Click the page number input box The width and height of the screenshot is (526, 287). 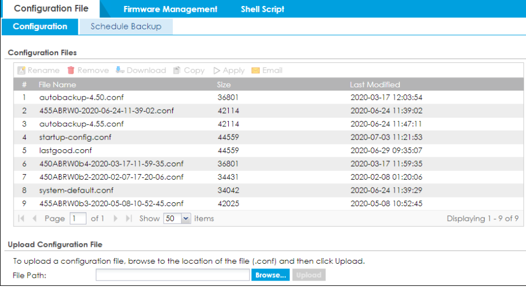pyautogui.click(x=78, y=219)
